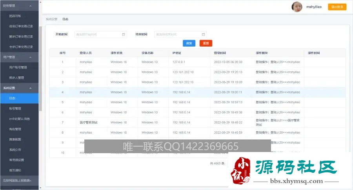
Task: Open calendar icon in 开始时间 field
Action: point(124,34)
